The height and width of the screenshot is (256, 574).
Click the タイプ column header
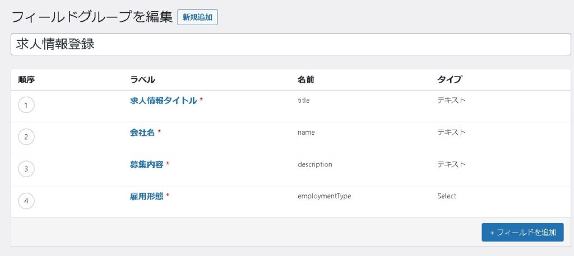coord(449,80)
